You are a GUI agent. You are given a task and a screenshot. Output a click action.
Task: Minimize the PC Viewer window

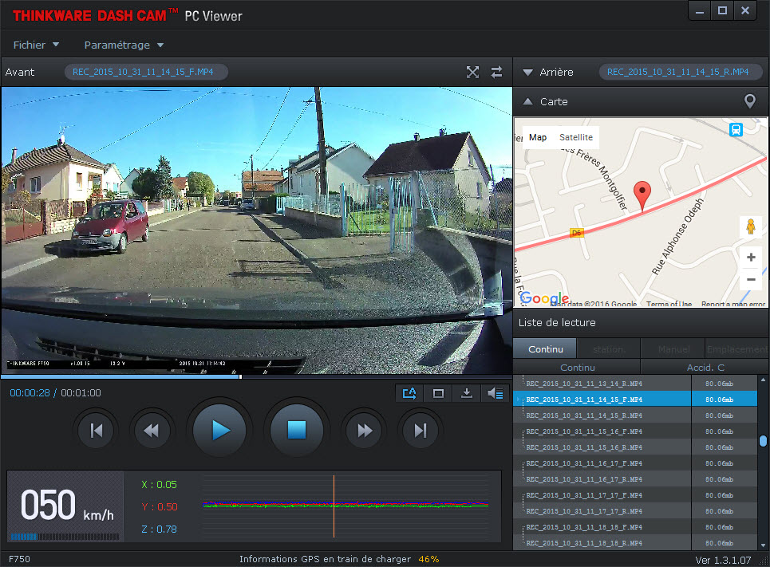(x=699, y=11)
